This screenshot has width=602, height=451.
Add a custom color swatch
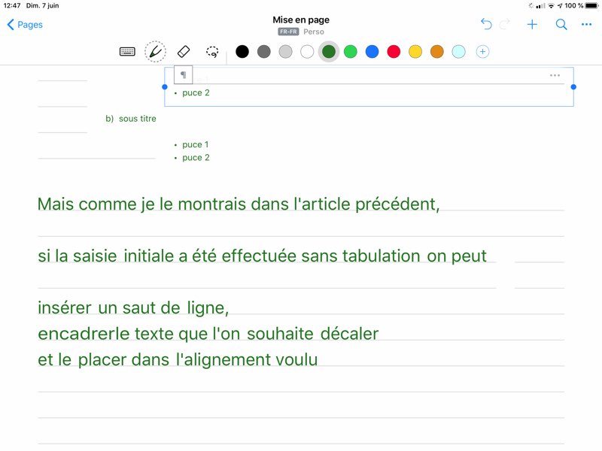[x=483, y=52]
